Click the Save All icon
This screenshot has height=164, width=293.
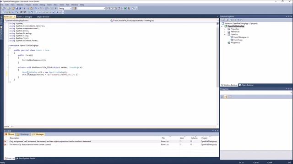coord(20,8)
